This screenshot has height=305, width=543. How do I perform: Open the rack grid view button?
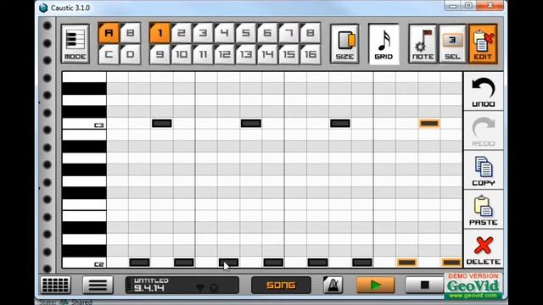coord(55,285)
